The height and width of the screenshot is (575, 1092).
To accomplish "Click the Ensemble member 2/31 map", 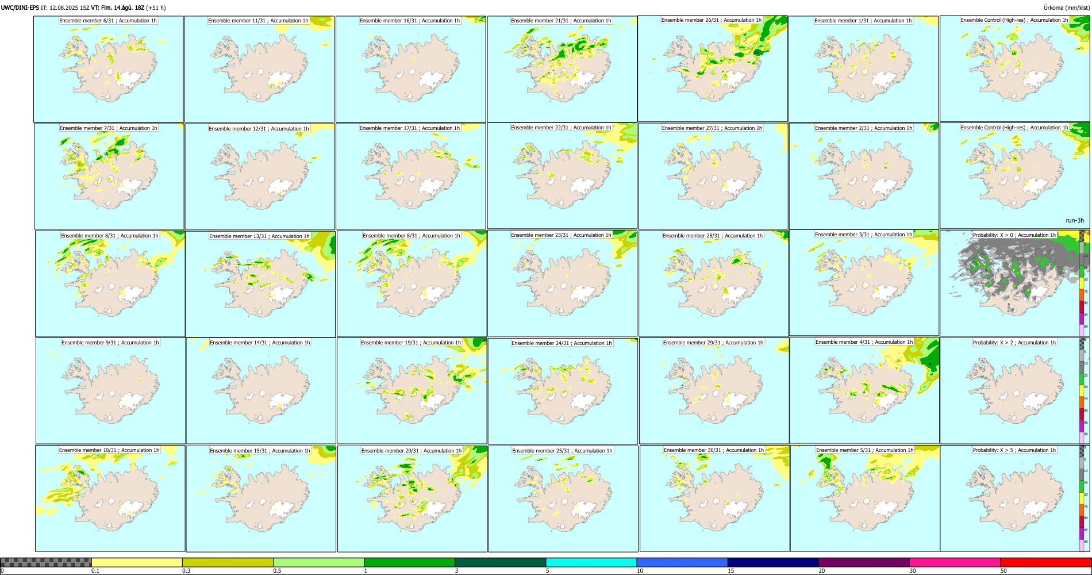I will coord(864,176).
